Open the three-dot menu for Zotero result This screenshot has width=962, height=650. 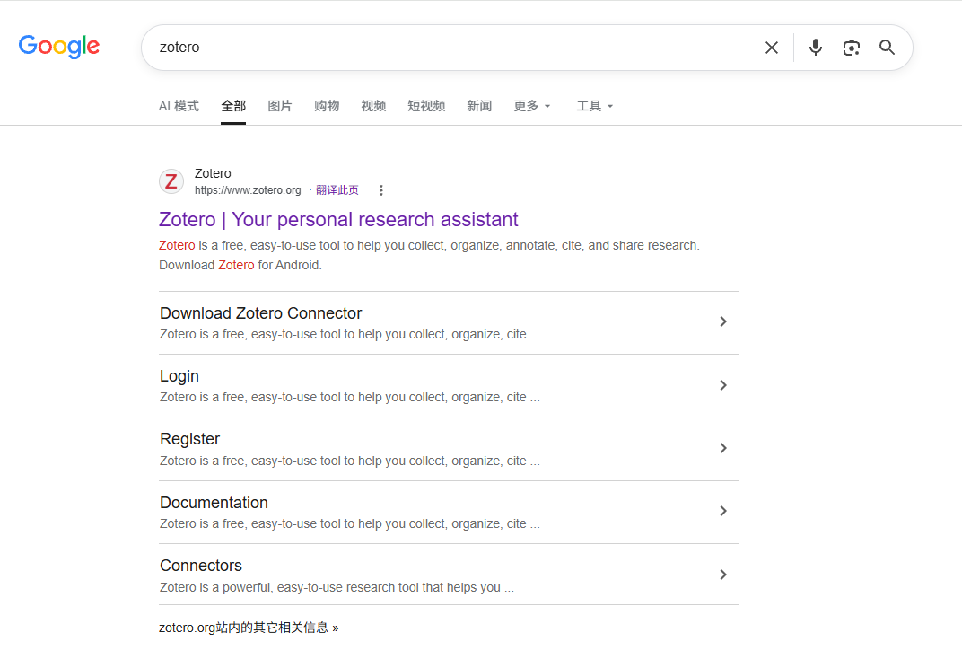coord(381,190)
